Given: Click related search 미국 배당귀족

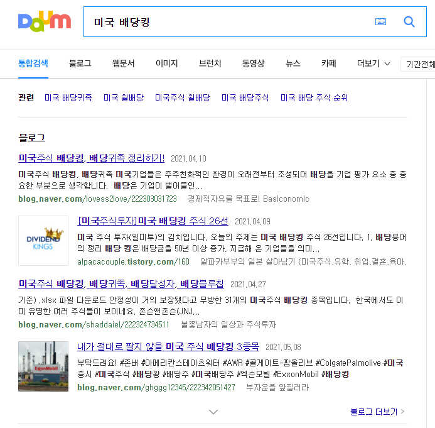Looking at the screenshot, I should (x=68, y=98).
